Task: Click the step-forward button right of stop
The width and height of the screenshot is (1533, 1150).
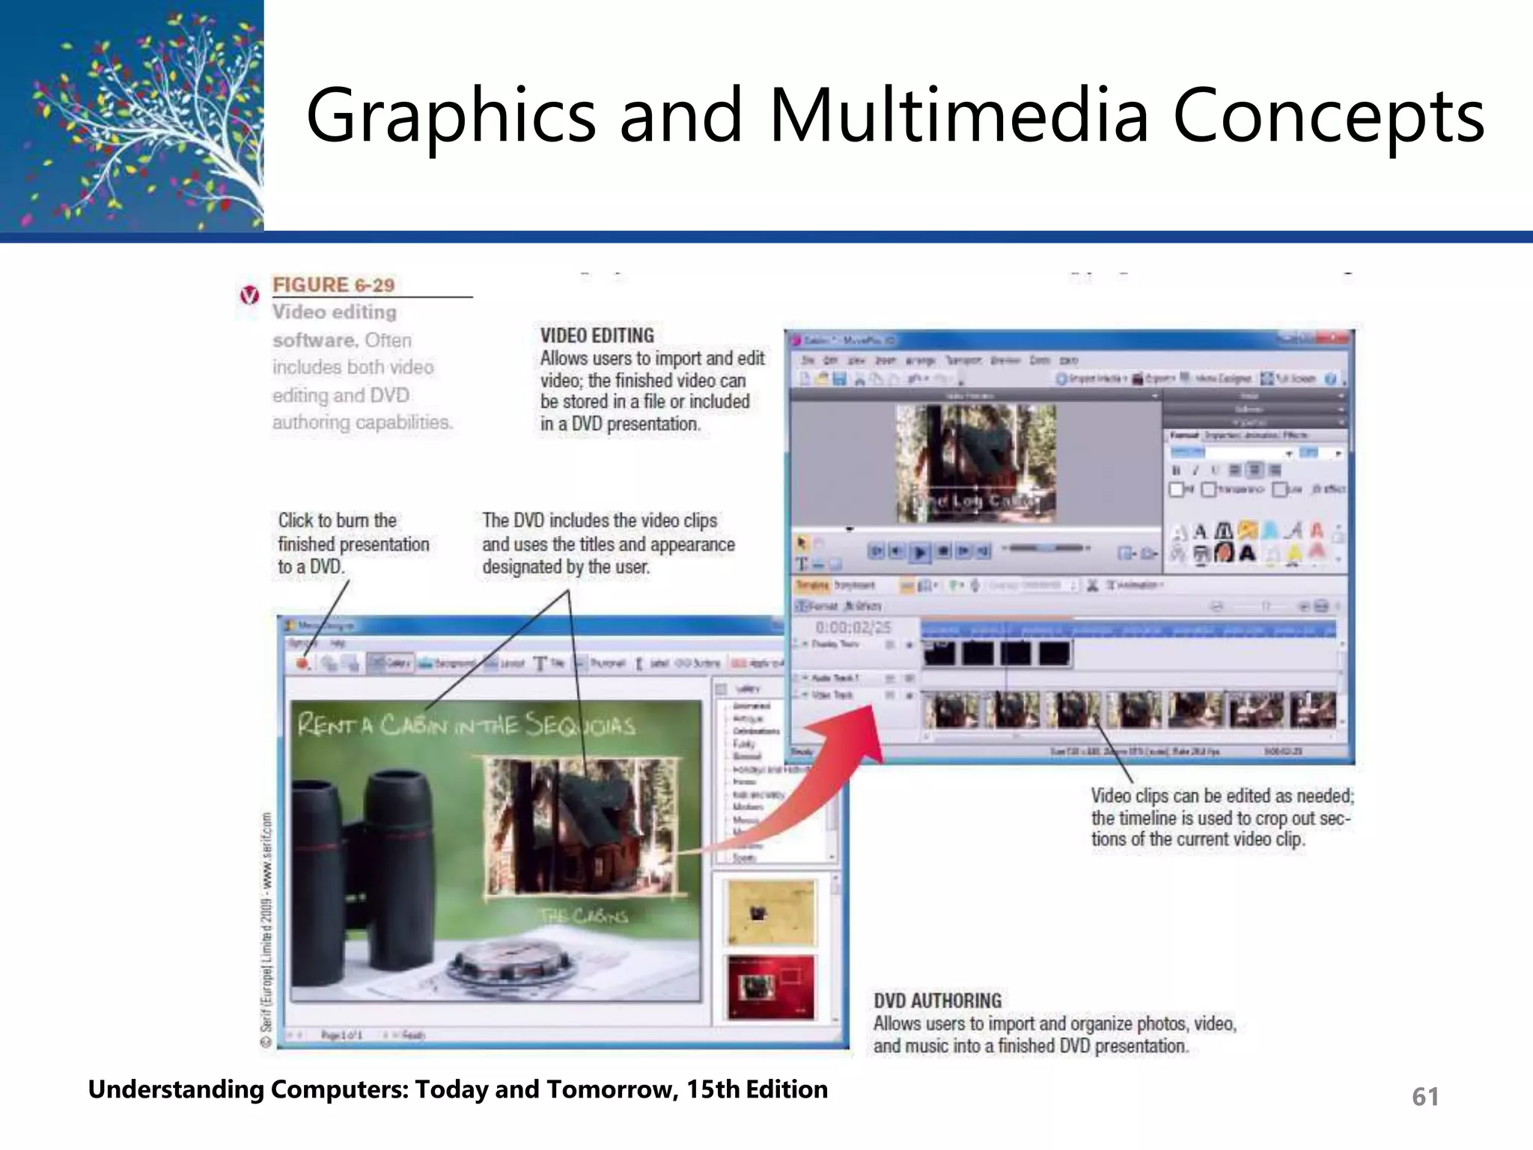Action: pos(963,552)
